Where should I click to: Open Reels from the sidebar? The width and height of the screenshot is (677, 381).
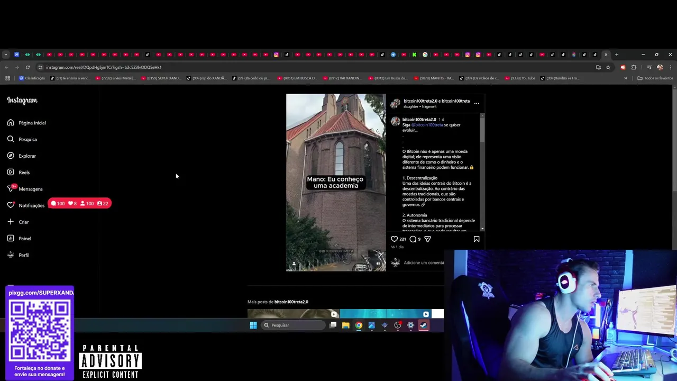click(18, 172)
